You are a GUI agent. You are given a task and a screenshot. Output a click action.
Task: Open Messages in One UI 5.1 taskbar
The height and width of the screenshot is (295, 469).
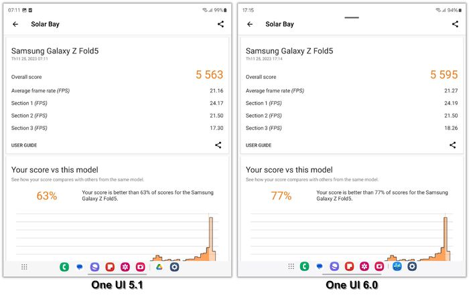point(80,267)
